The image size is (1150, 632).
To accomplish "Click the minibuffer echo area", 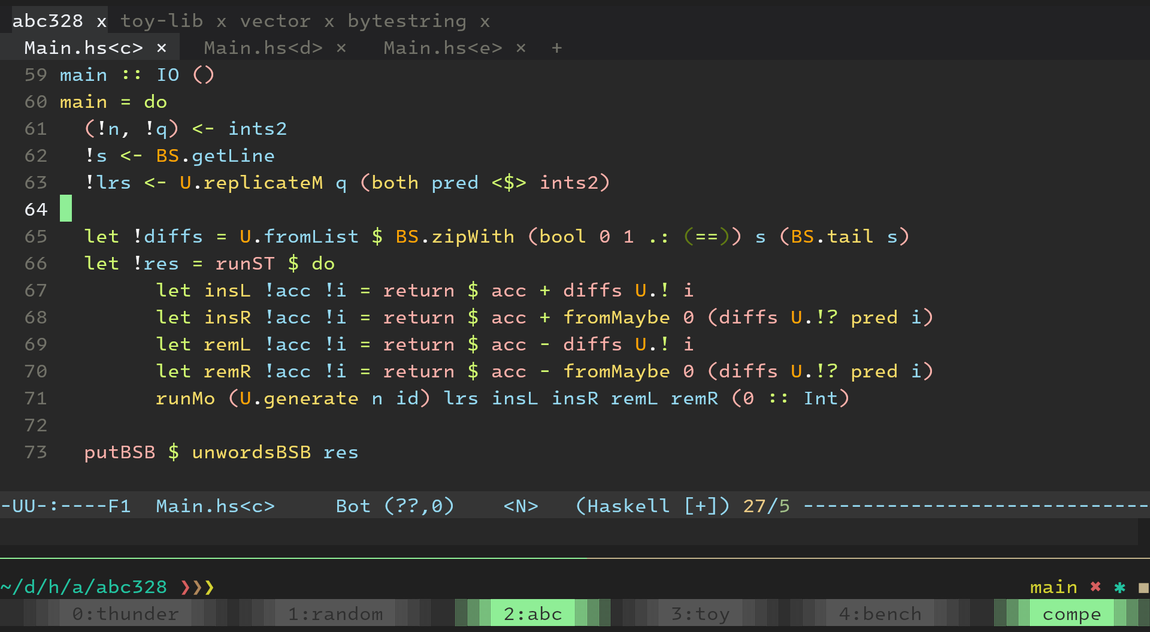I will (x=569, y=532).
